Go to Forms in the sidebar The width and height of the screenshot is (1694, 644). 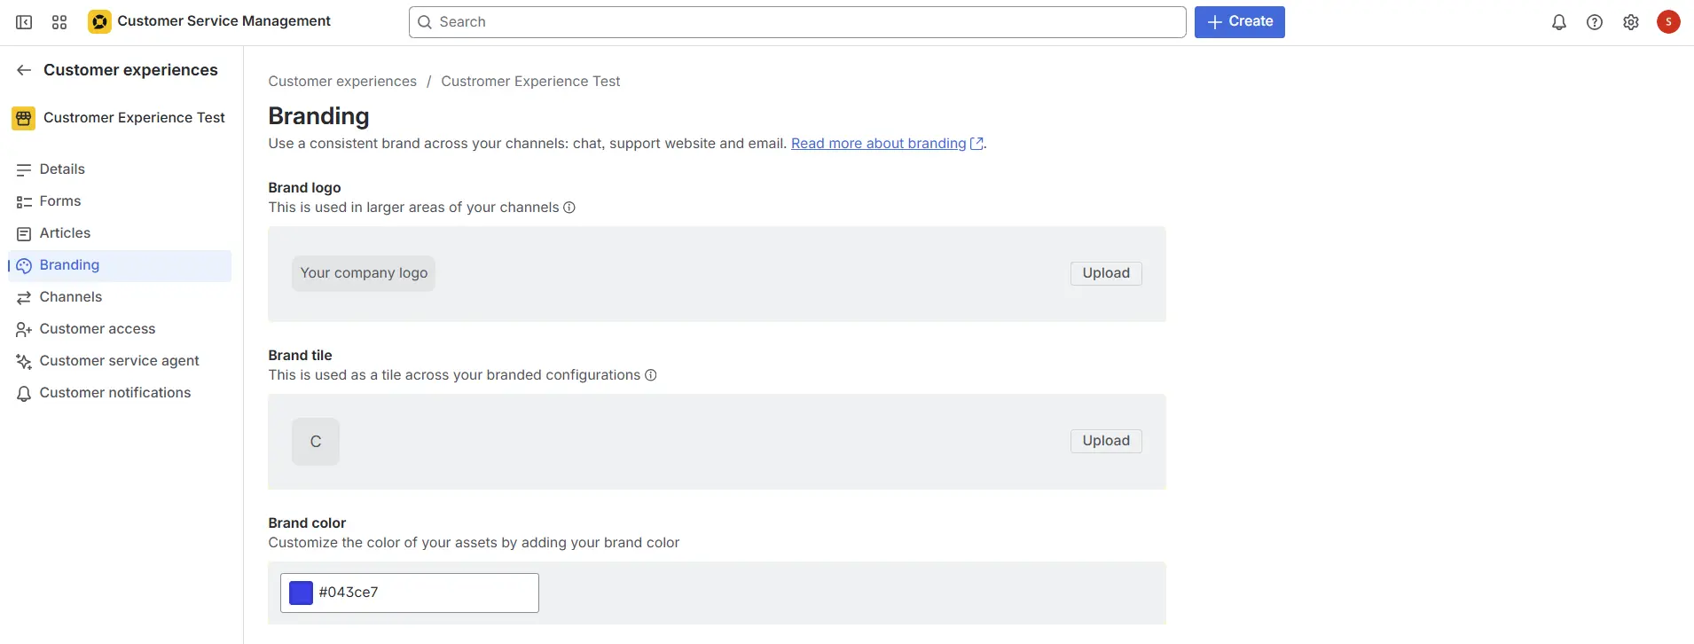[x=60, y=201]
